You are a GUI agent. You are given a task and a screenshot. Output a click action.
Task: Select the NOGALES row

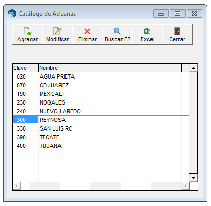(101, 102)
